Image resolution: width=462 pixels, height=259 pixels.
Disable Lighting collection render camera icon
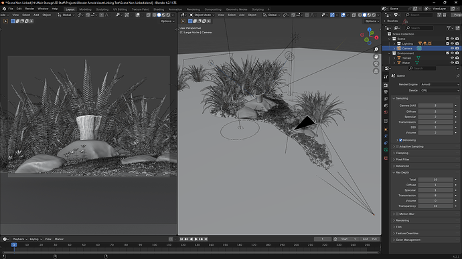[x=457, y=43]
